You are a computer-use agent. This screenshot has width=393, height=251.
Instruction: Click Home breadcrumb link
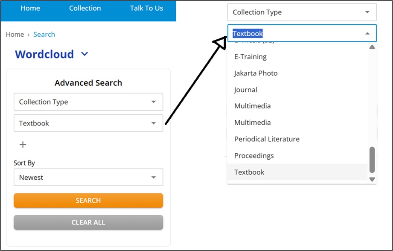click(15, 35)
